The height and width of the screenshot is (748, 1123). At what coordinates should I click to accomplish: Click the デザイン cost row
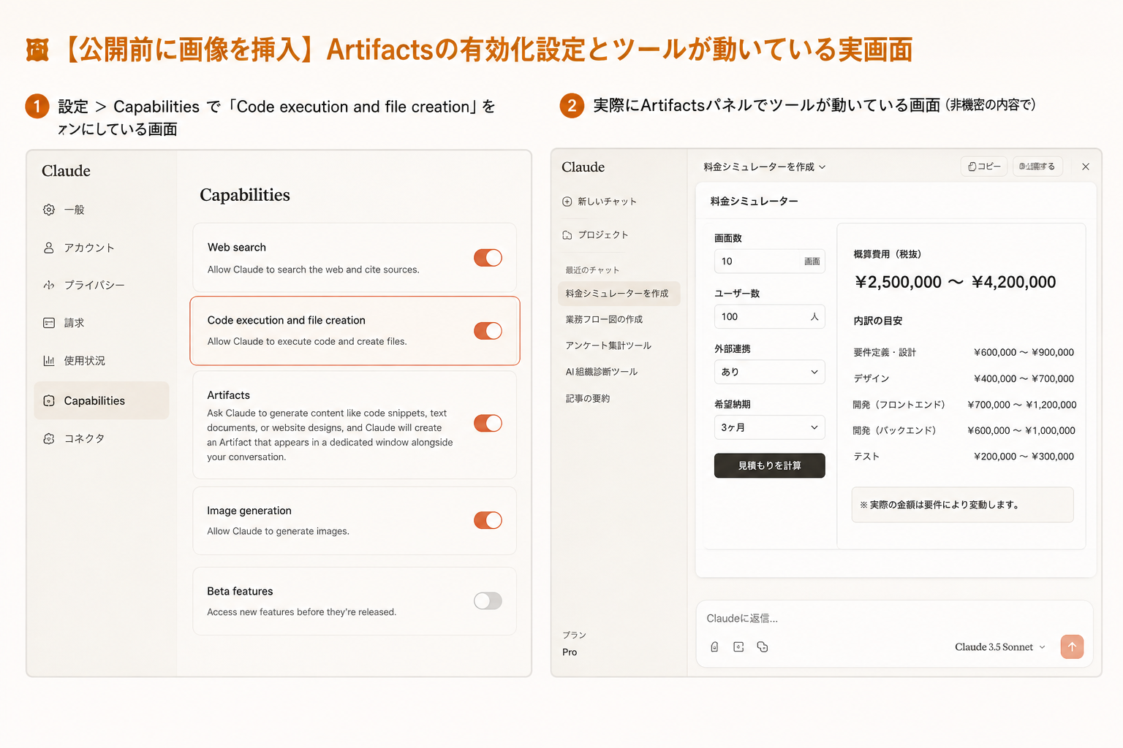(964, 378)
